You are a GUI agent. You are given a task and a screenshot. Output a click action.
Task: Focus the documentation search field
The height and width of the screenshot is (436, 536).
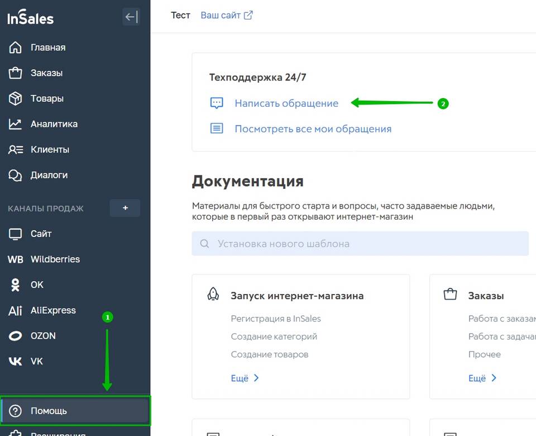(x=360, y=243)
